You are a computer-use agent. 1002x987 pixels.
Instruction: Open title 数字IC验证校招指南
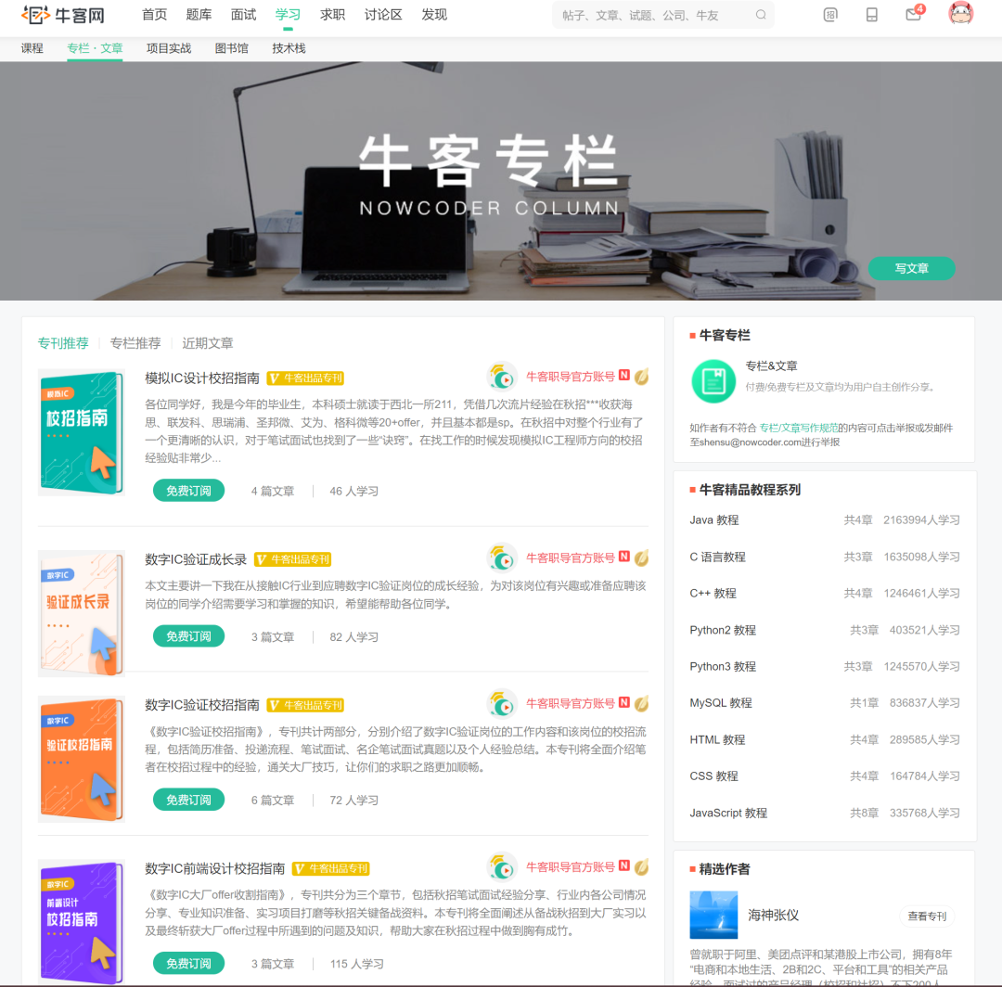202,705
